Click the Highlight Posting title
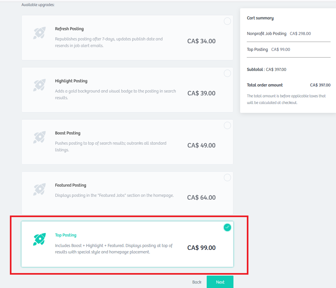Viewport: 336px width, 288px height. click(x=71, y=81)
